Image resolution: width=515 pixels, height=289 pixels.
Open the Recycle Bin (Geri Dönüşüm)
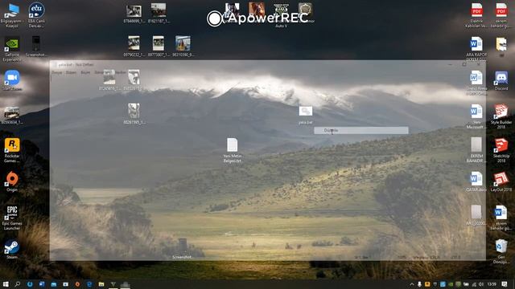tap(501, 251)
